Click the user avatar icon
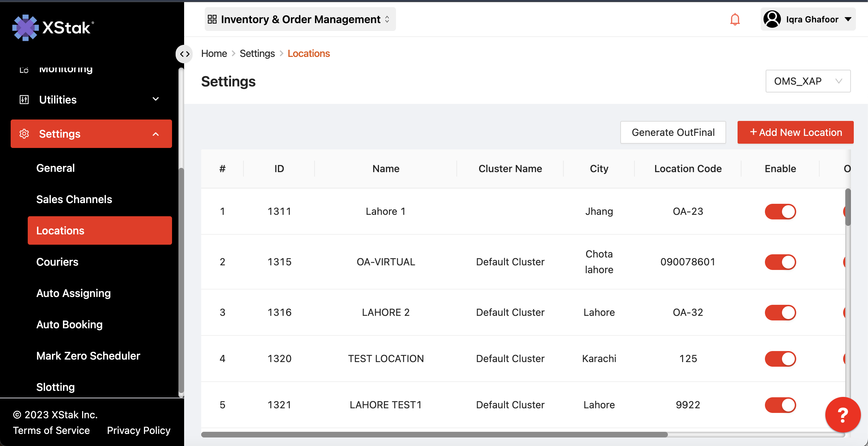This screenshot has height=446, width=868. point(772,19)
